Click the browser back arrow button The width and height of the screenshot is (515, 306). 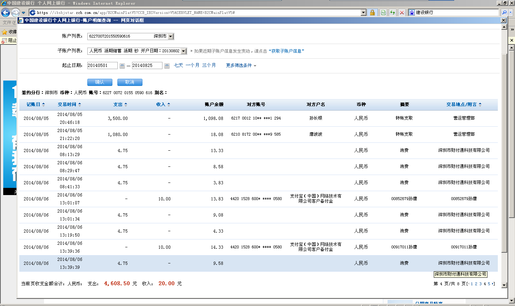[x=6, y=13]
